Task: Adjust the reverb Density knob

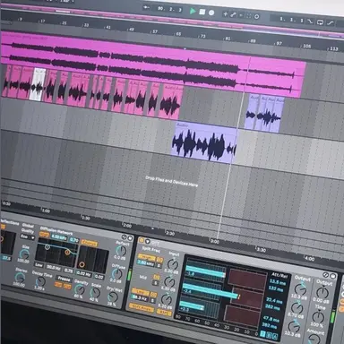Action: click(x=79, y=289)
